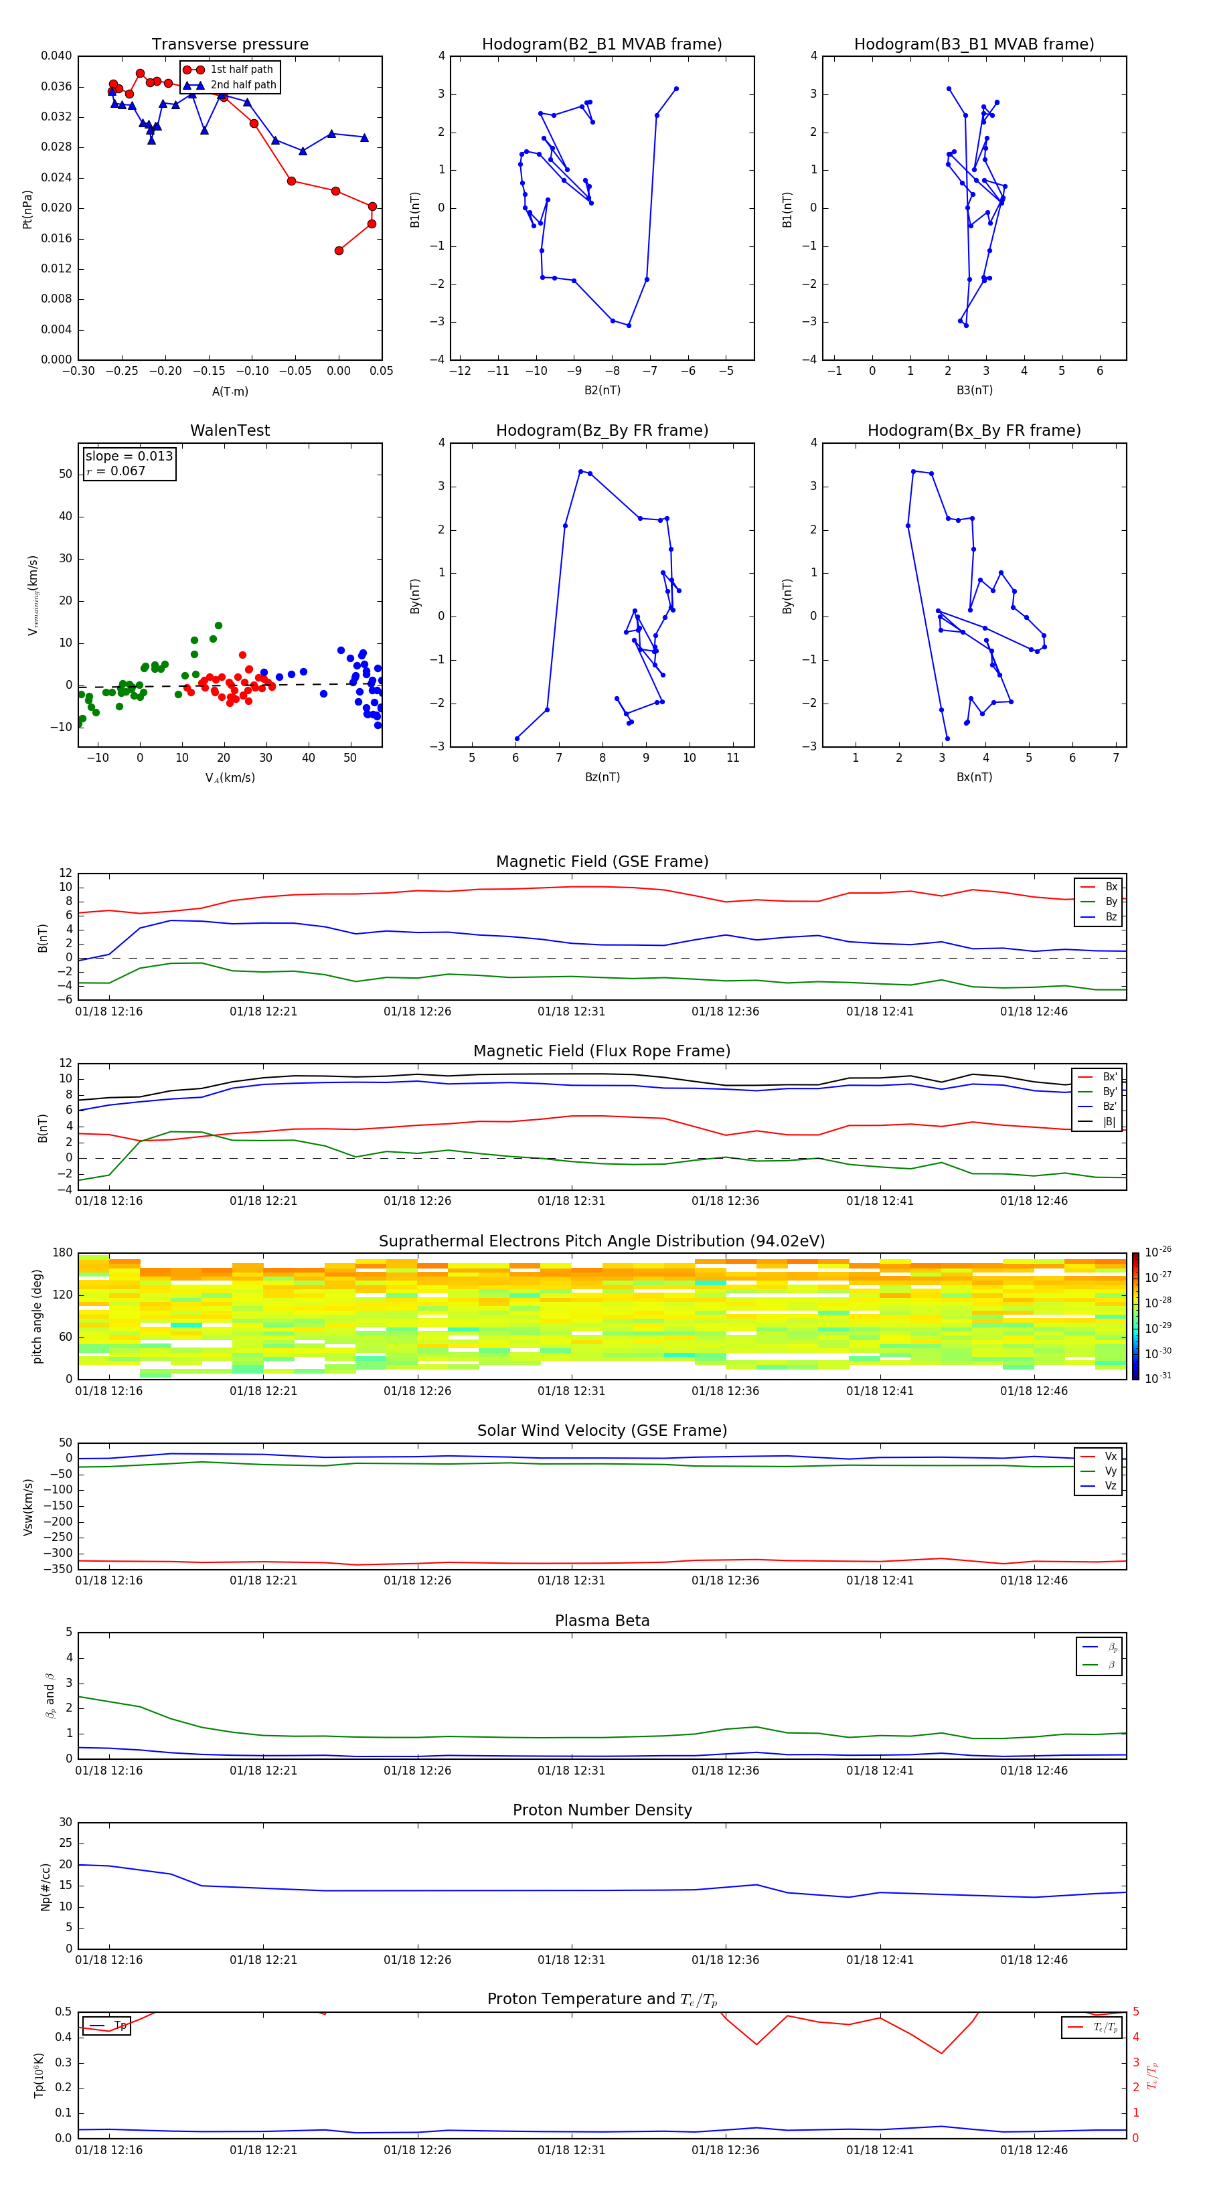Click the '10^-31' colorbar label

pos(1158,1378)
